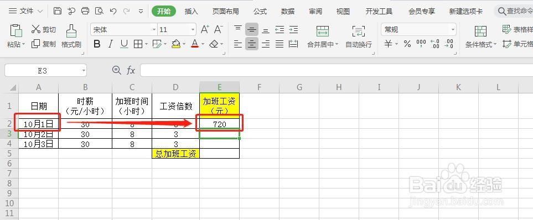Toggle 自动换行 wrap text
533x220 pixels.
point(359,36)
